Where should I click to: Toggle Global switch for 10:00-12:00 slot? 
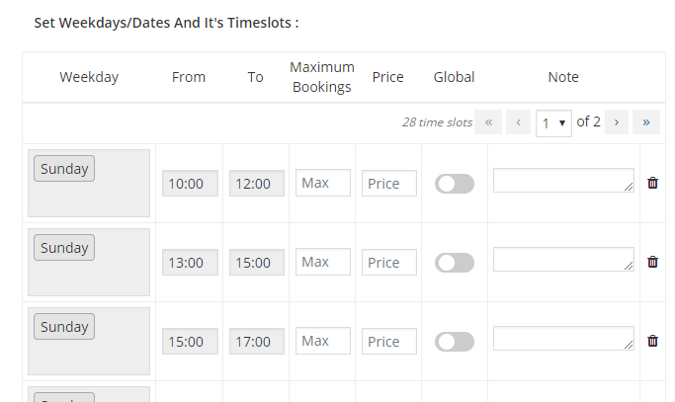pos(455,184)
